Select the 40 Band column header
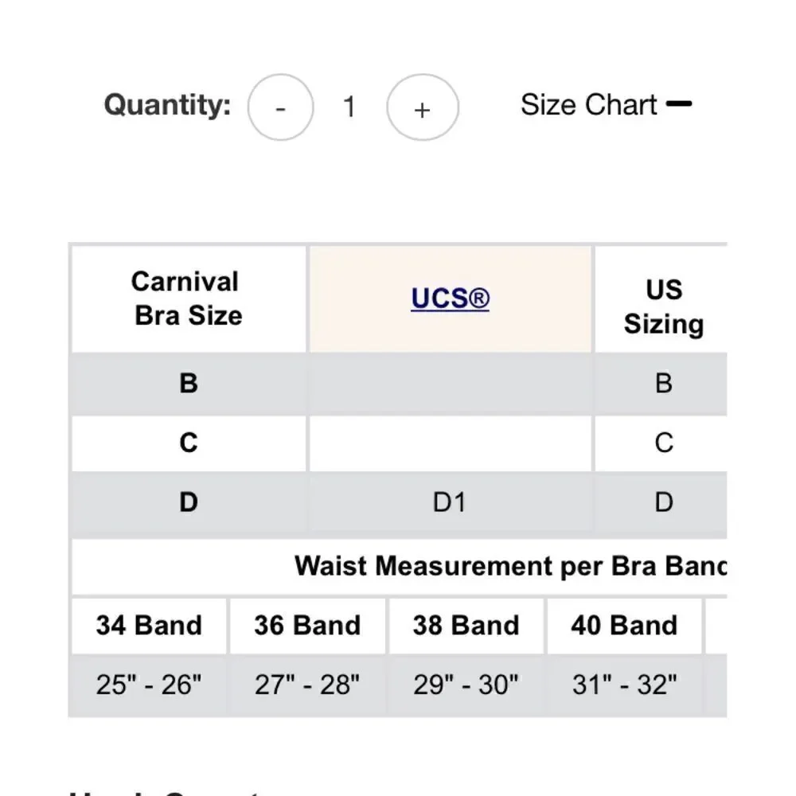 624,625
